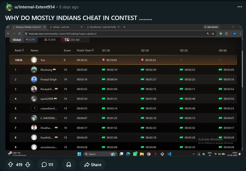246x171 pixels.
Task: Upvote the Reddit post
Action: pyautogui.click(x=11, y=165)
